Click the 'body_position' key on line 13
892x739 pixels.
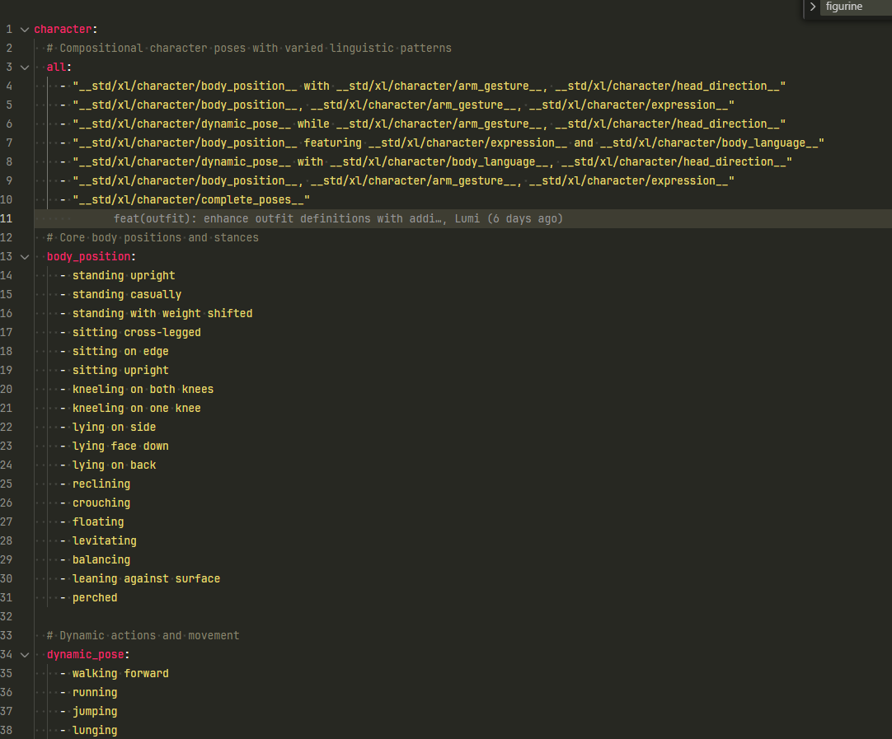pos(89,256)
